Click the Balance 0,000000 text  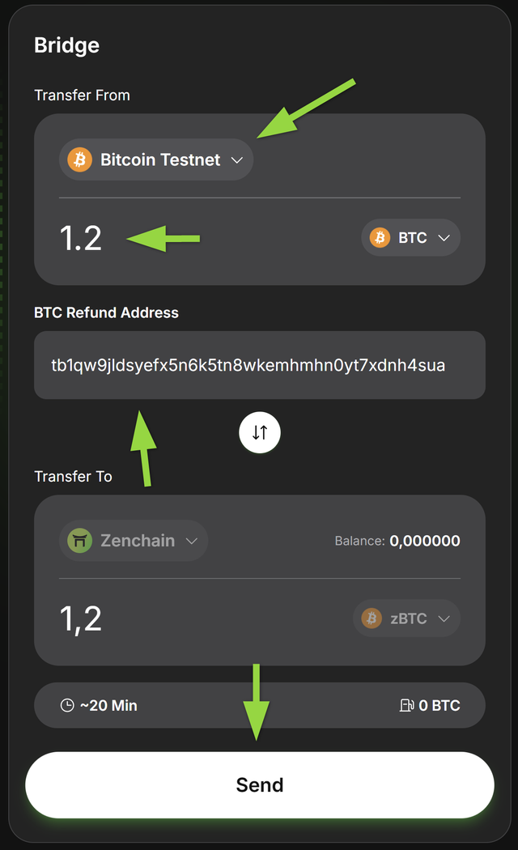pyautogui.click(x=397, y=541)
